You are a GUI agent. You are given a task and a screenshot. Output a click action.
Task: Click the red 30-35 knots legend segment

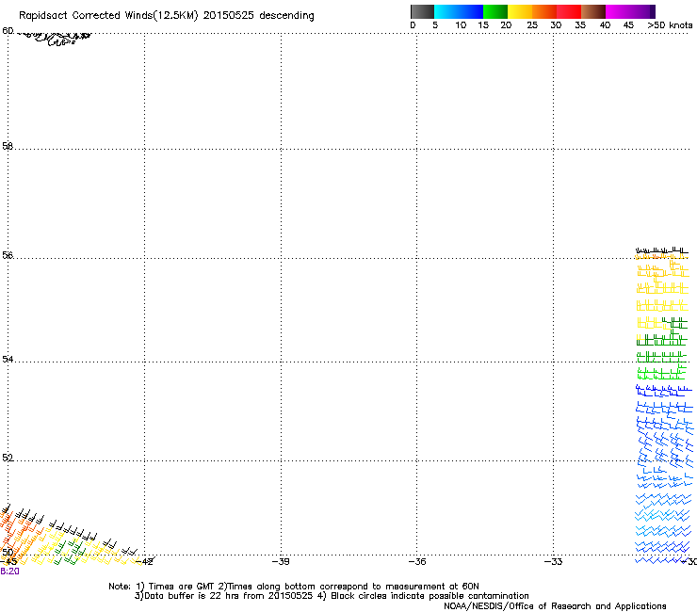[x=569, y=11]
